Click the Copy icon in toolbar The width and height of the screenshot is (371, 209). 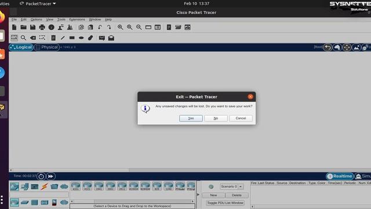pyautogui.click(x=81, y=27)
